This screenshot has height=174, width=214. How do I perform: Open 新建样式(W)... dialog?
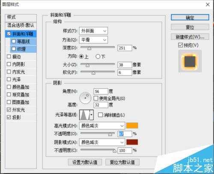(190, 37)
